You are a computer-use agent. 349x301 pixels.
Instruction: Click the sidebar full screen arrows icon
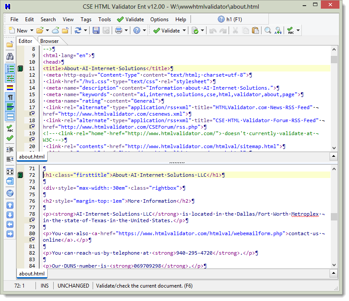pyautogui.click(x=10, y=172)
